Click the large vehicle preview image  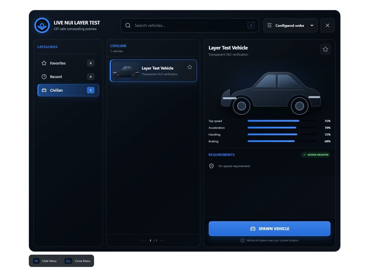point(271,93)
